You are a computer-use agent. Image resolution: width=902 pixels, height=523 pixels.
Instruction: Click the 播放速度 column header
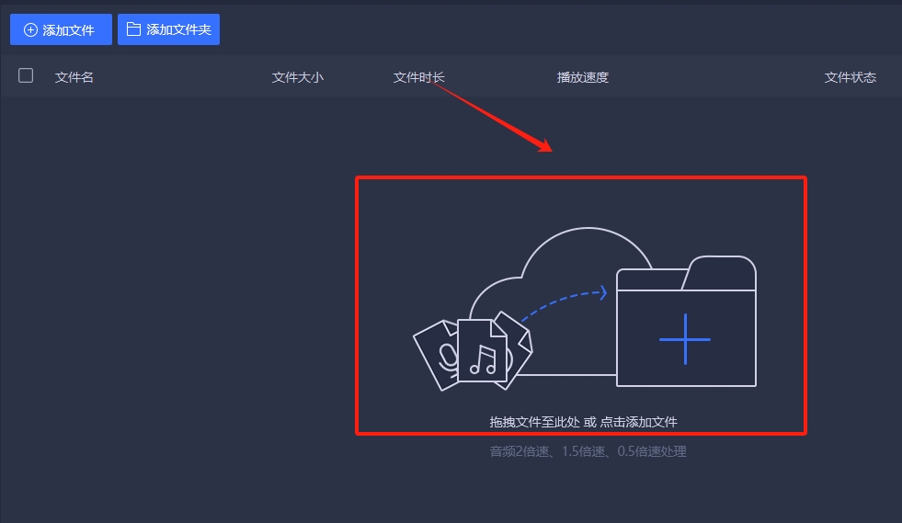(583, 77)
